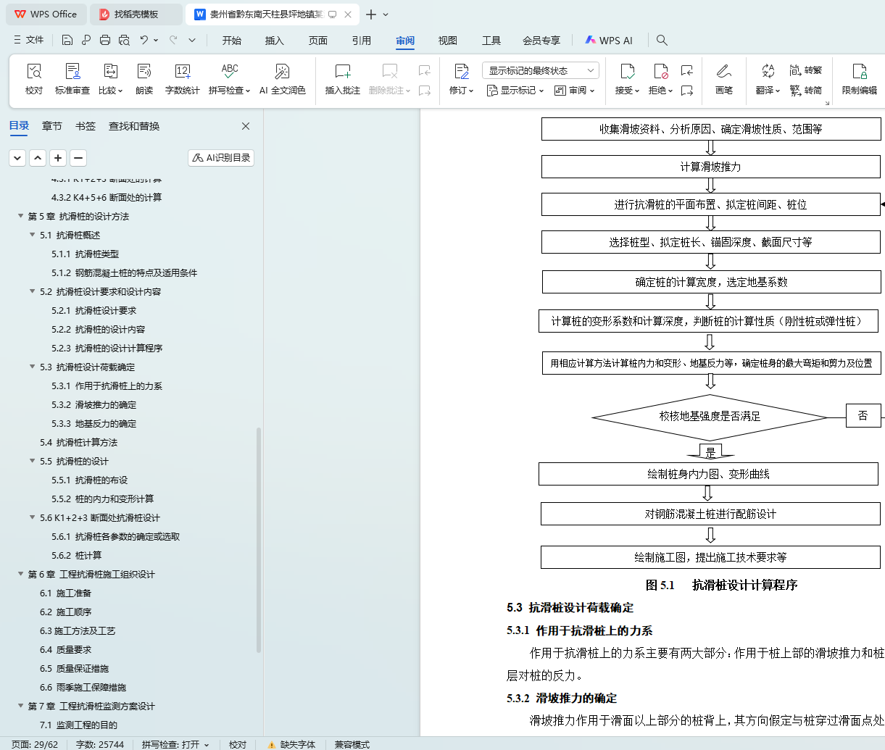Collapse 第 5 章 抗滑桩的设计方法 node
885x750 pixels.
tap(20, 216)
